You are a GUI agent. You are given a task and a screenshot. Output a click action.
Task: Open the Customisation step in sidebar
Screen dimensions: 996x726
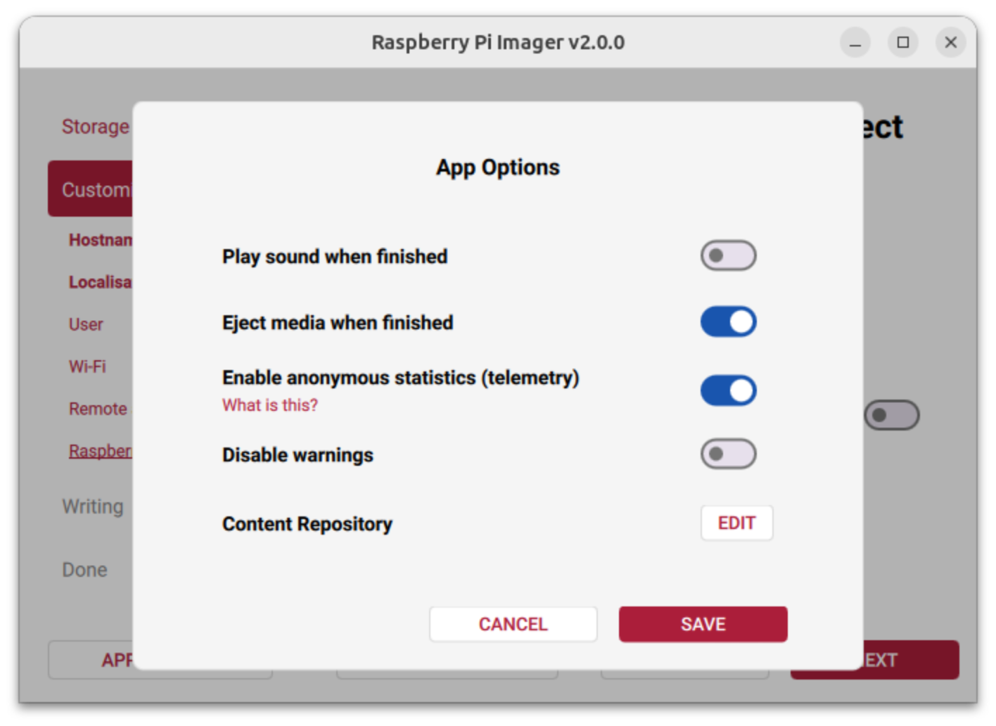[91, 189]
